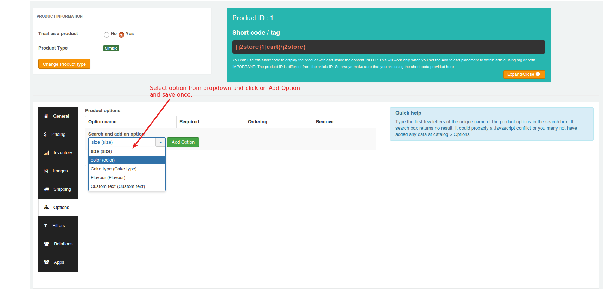Viewport: 604px width, 289px height.
Task: Click the picture icon beside Images
Action: click(x=46, y=171)
